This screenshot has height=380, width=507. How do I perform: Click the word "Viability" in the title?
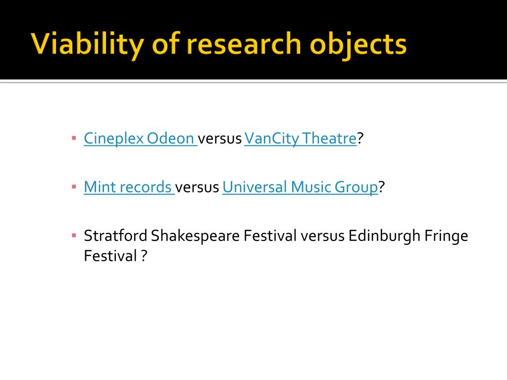(x=87, y=44)
